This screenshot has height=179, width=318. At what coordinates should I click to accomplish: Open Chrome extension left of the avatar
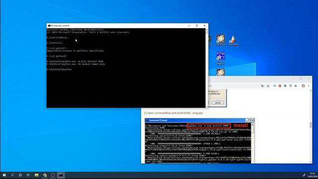coord(296,86)
